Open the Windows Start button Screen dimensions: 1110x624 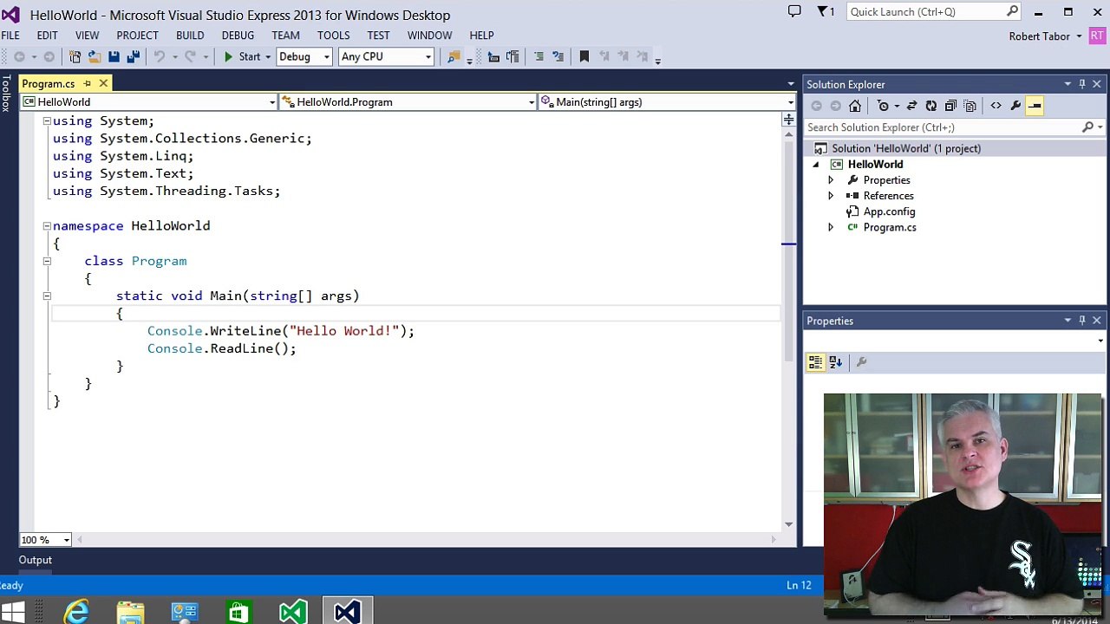click(13, 612)
